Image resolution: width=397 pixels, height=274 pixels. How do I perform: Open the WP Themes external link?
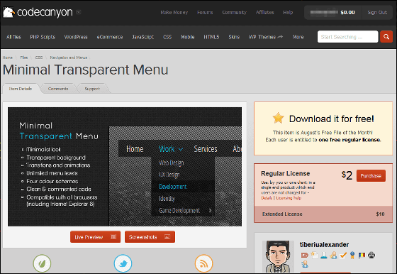pos(266,37)
